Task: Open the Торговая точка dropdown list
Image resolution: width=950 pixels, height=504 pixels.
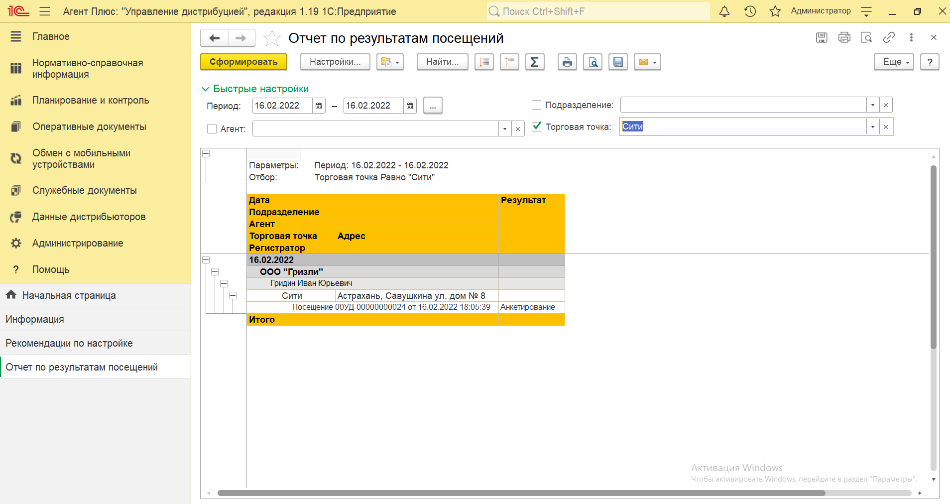Action: [872, 127]
